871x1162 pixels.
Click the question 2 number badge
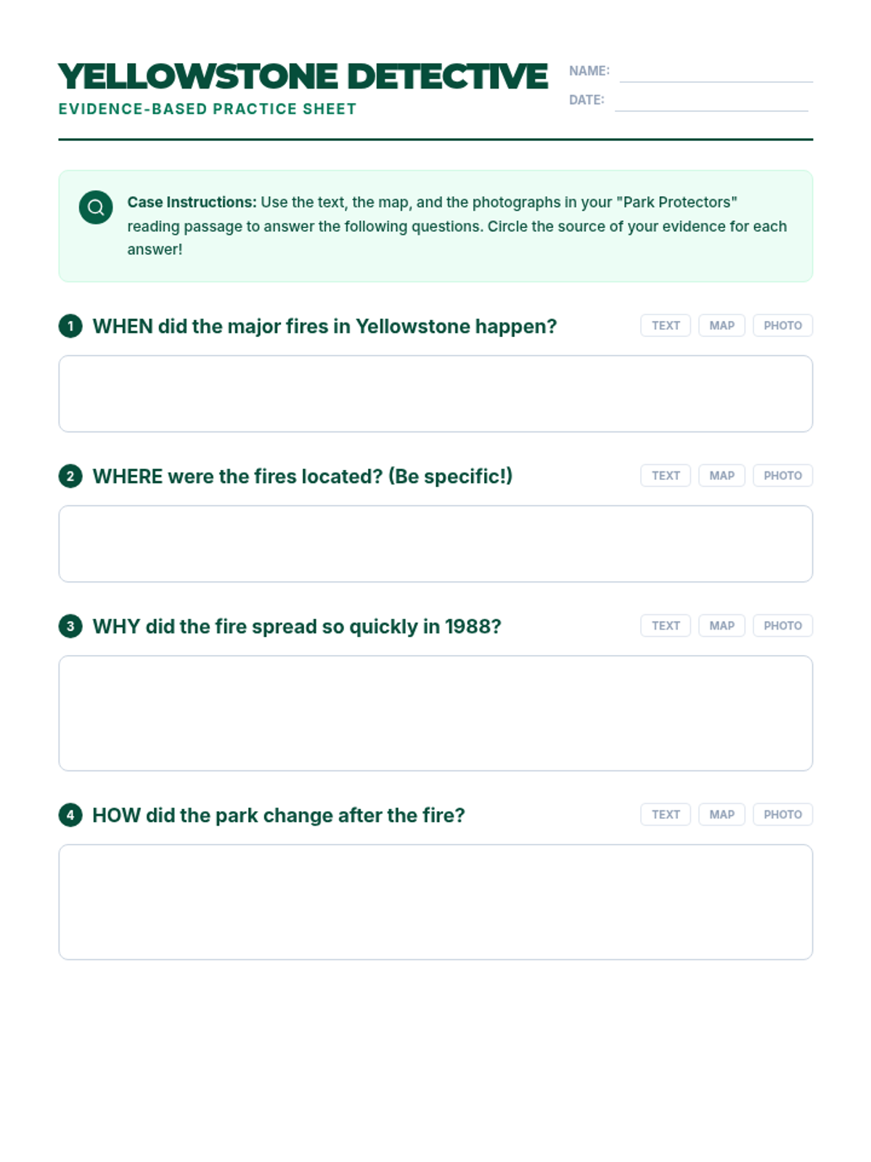coord(70,476)
